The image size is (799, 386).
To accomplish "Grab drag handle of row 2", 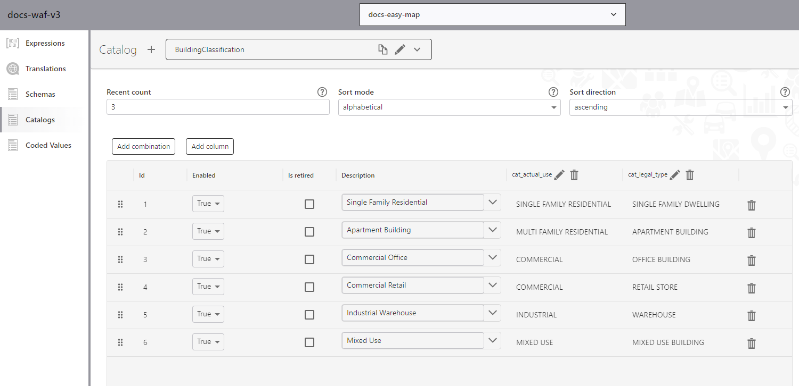I will tap(120, 232).
